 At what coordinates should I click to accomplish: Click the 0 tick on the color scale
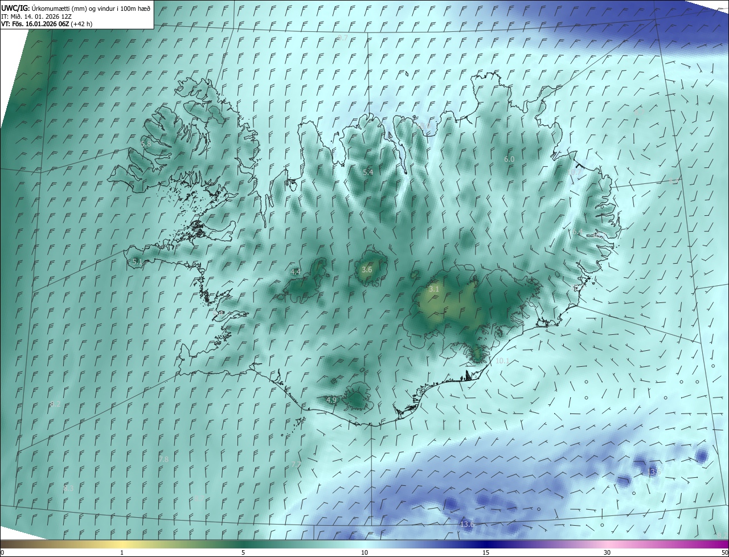click(2, 552)
